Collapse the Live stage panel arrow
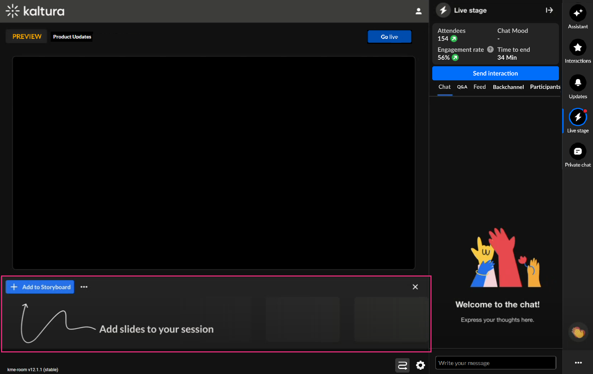Screen dimensions: 593x374 (549, 10)
